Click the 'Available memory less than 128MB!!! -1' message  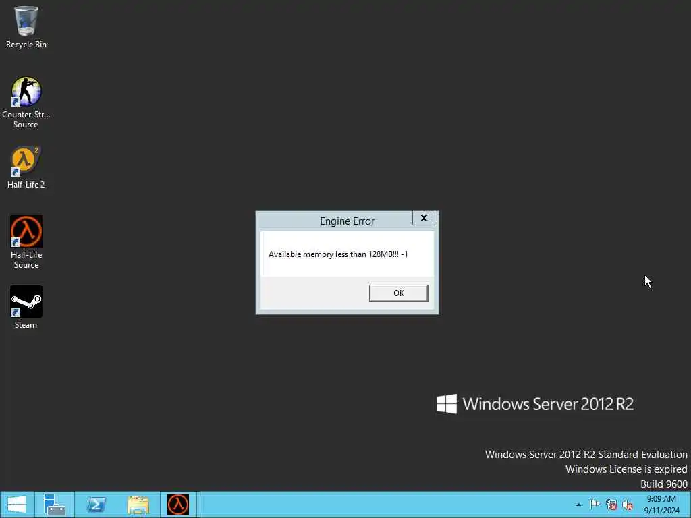click(x=338, y=254)
